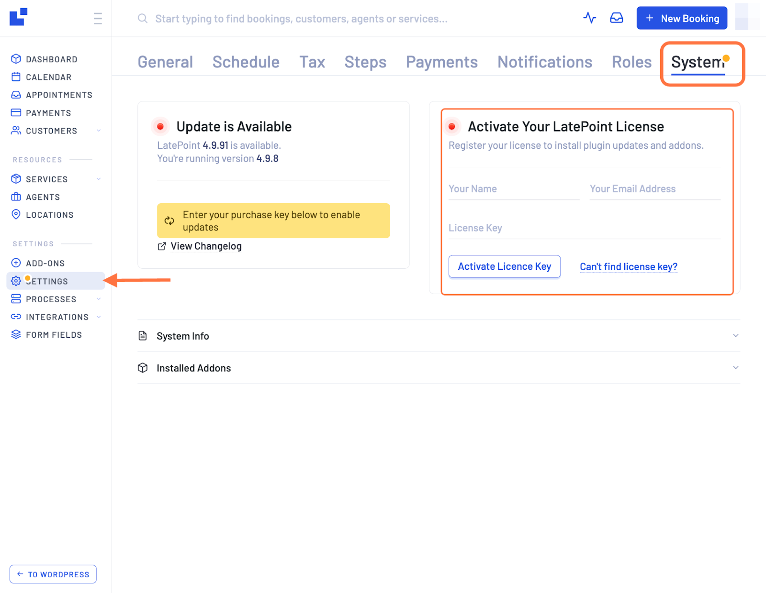Image resolution: width=766 pixels, height=593 pixels.
Task: Select the Calendar icon in sidebar
Action: click(16, 77)
